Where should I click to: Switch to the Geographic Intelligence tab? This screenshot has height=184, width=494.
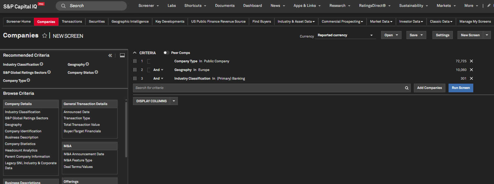(130, 21)
